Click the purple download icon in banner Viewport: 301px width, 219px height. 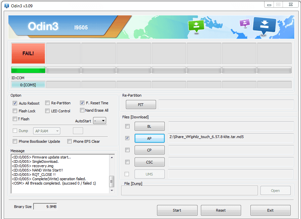[245, 23]
